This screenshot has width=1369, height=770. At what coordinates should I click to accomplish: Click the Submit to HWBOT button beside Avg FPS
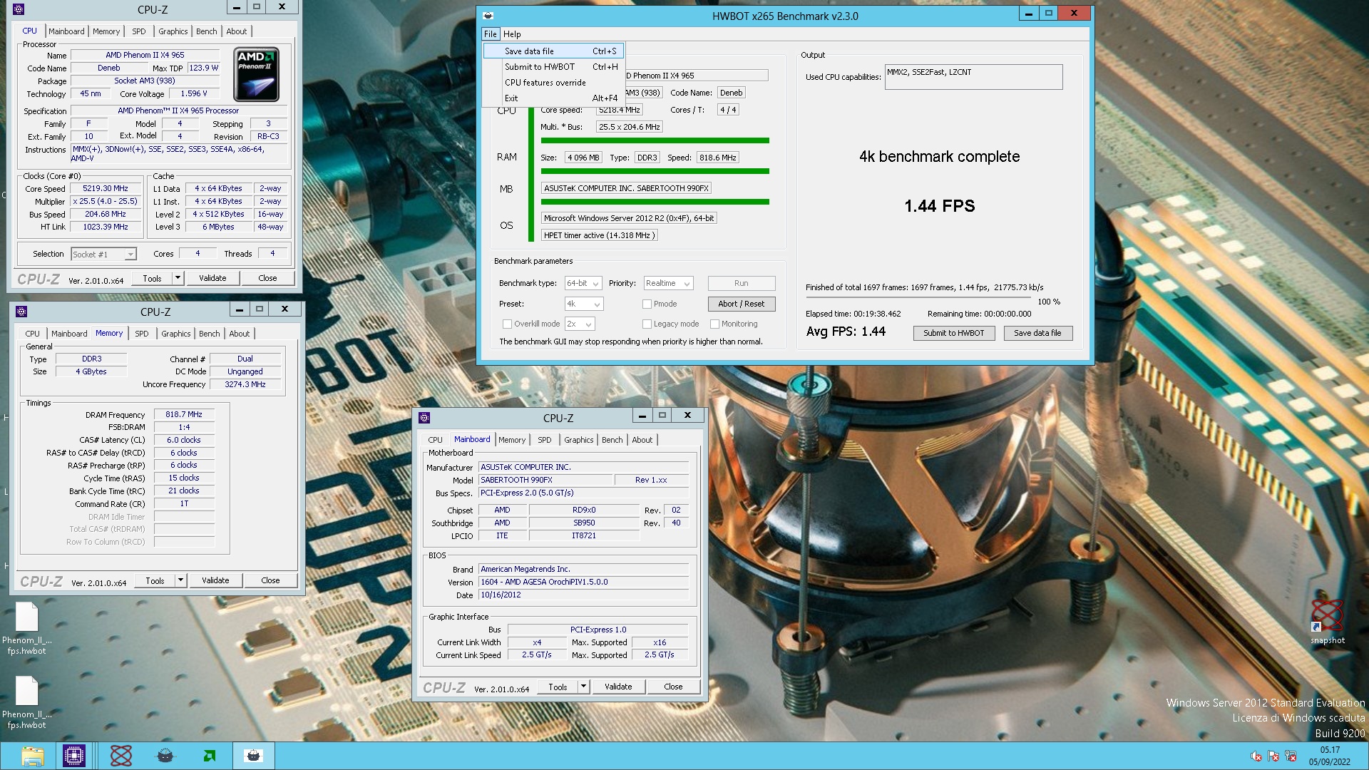tap(954, 333)
